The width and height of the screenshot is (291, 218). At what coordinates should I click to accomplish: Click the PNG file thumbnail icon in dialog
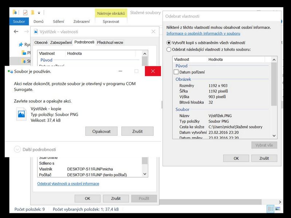click(x=23, y=114)
